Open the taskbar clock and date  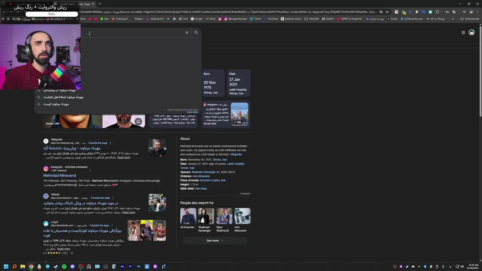[x=472, y=266]
